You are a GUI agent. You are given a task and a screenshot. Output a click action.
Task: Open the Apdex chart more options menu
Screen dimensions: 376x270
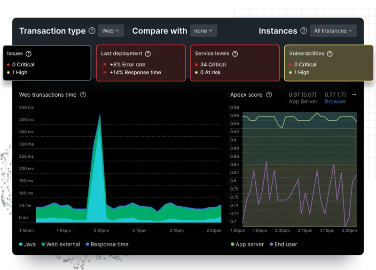354,95
